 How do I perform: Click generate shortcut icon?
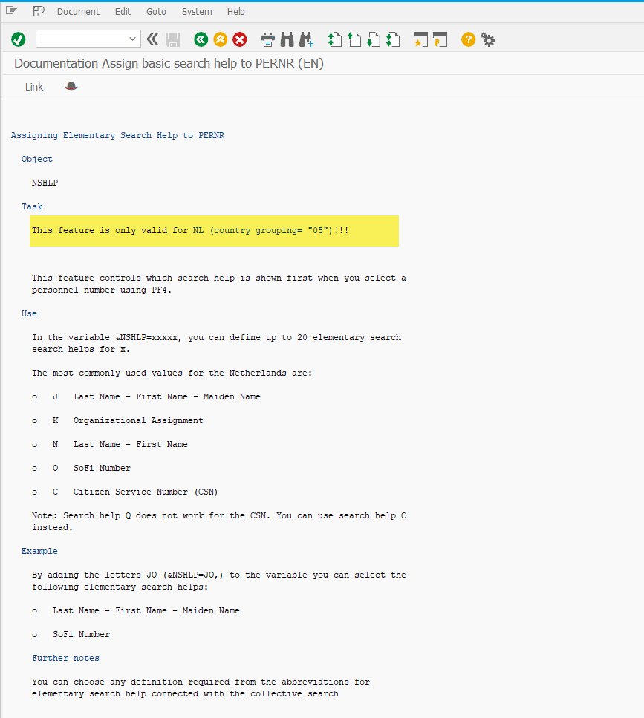pos(440,39)
